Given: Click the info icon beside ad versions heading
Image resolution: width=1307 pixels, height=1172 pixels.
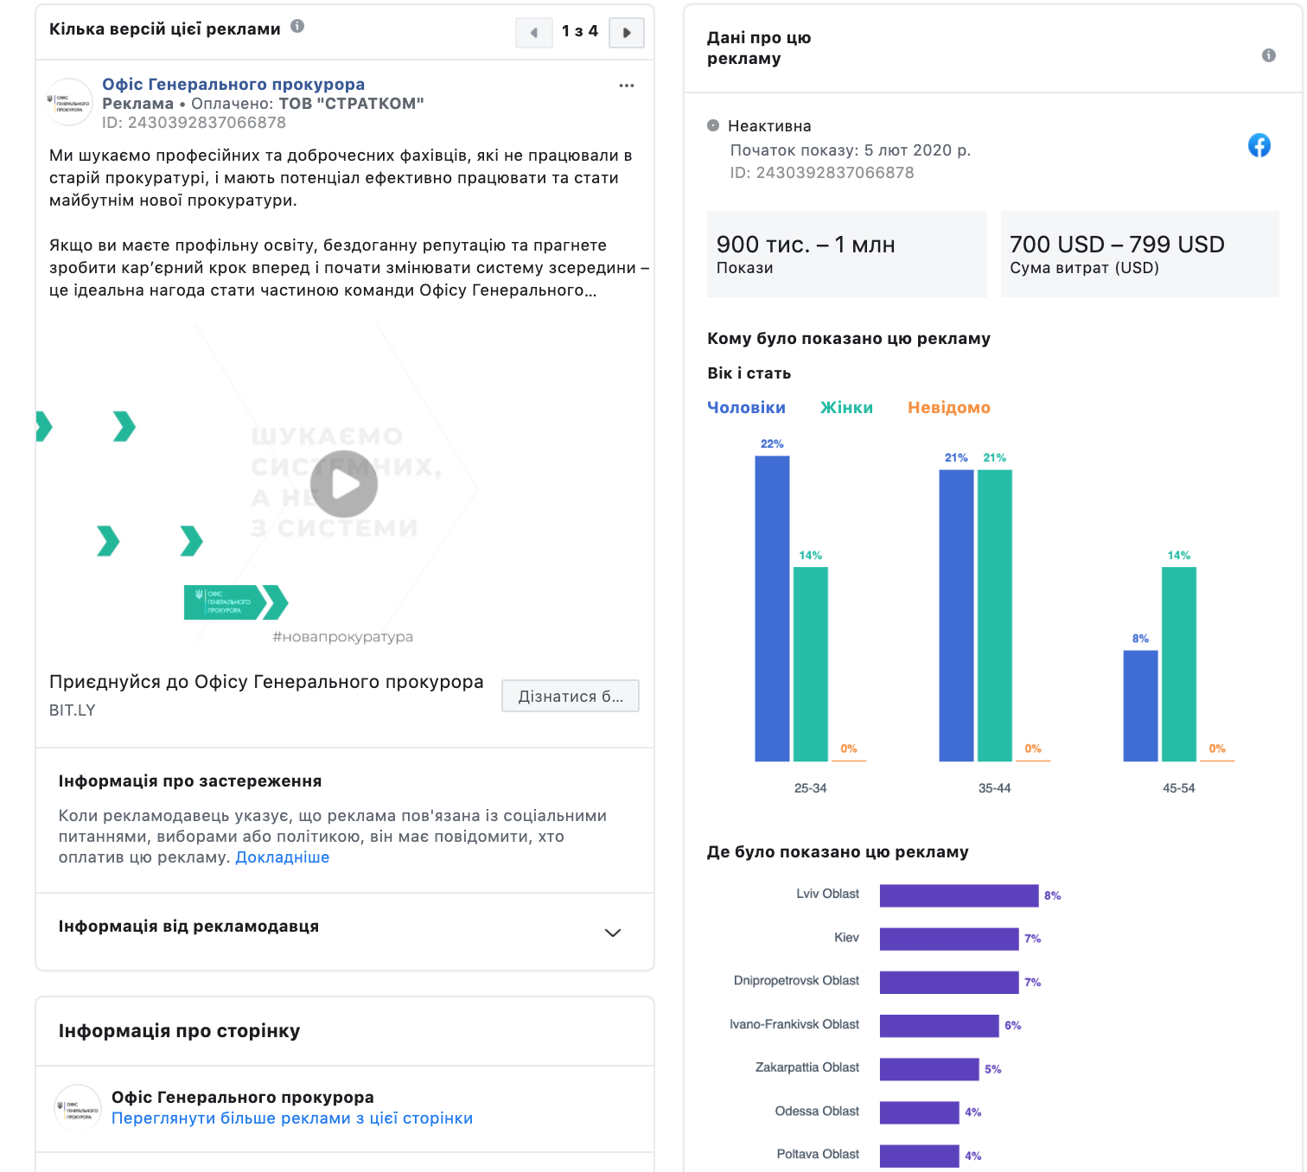Looking at the screenshot, I should 297,26.
